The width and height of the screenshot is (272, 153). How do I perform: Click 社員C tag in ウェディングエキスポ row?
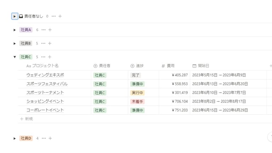click(100, 75)
